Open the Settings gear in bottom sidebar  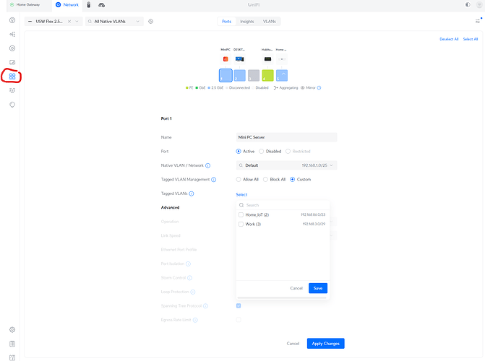click(x=12, y=329)
